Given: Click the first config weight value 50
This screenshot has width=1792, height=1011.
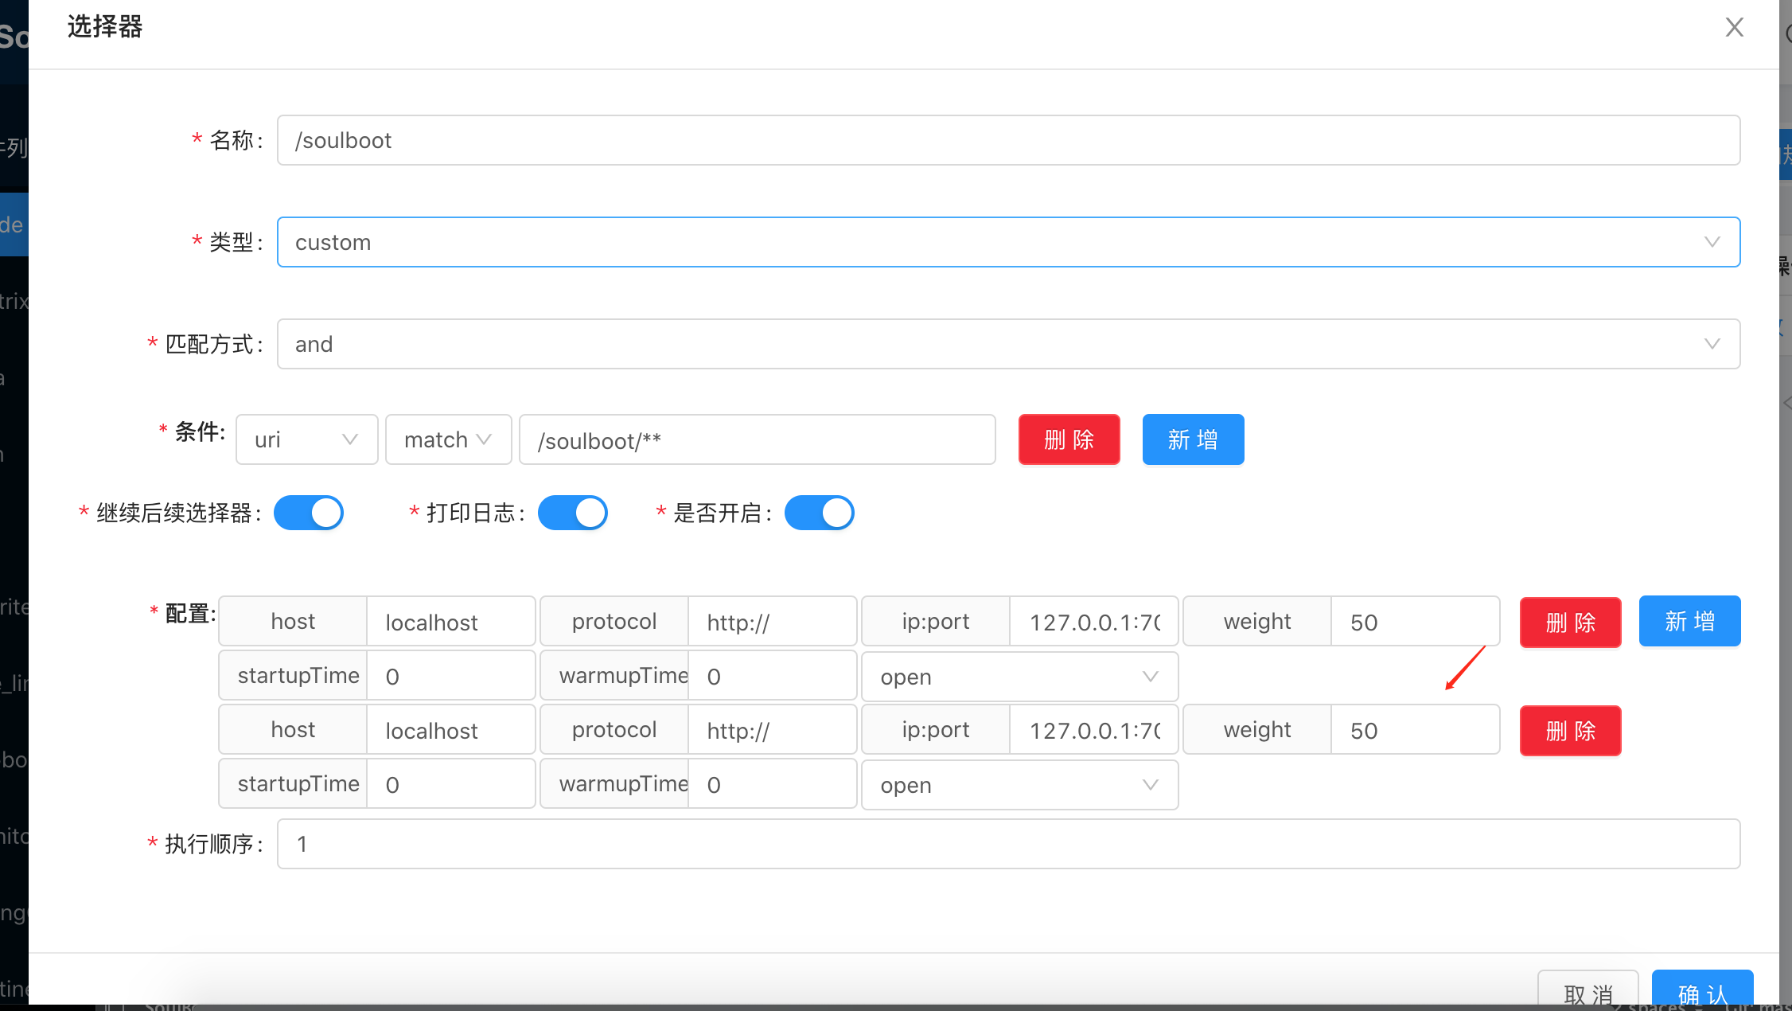Looking at the screenshot, I should coord(1416,622).
